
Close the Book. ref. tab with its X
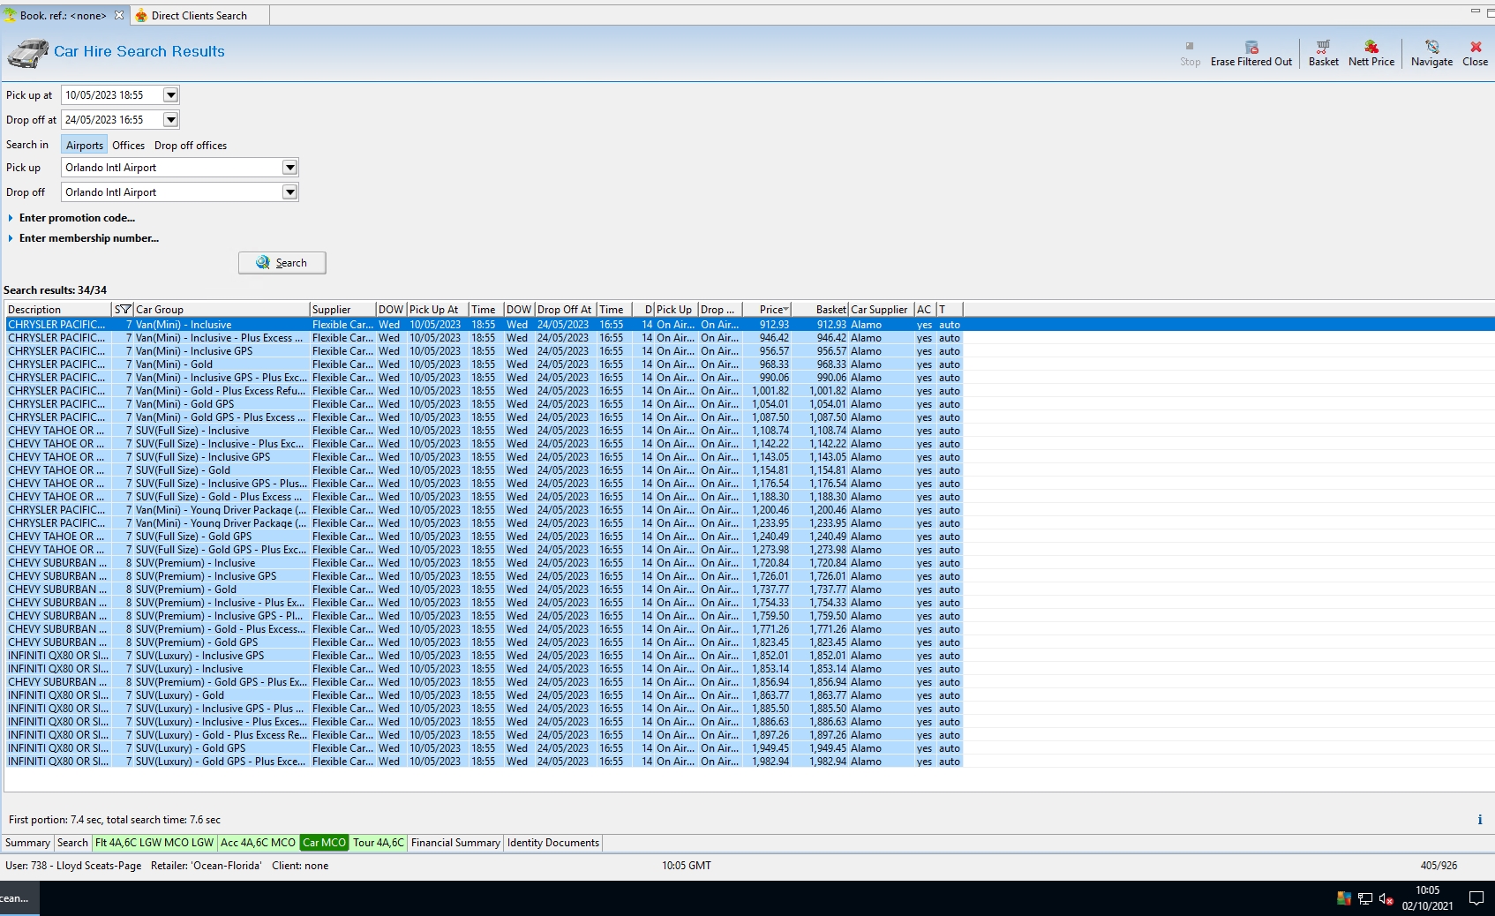pos(119,15)
